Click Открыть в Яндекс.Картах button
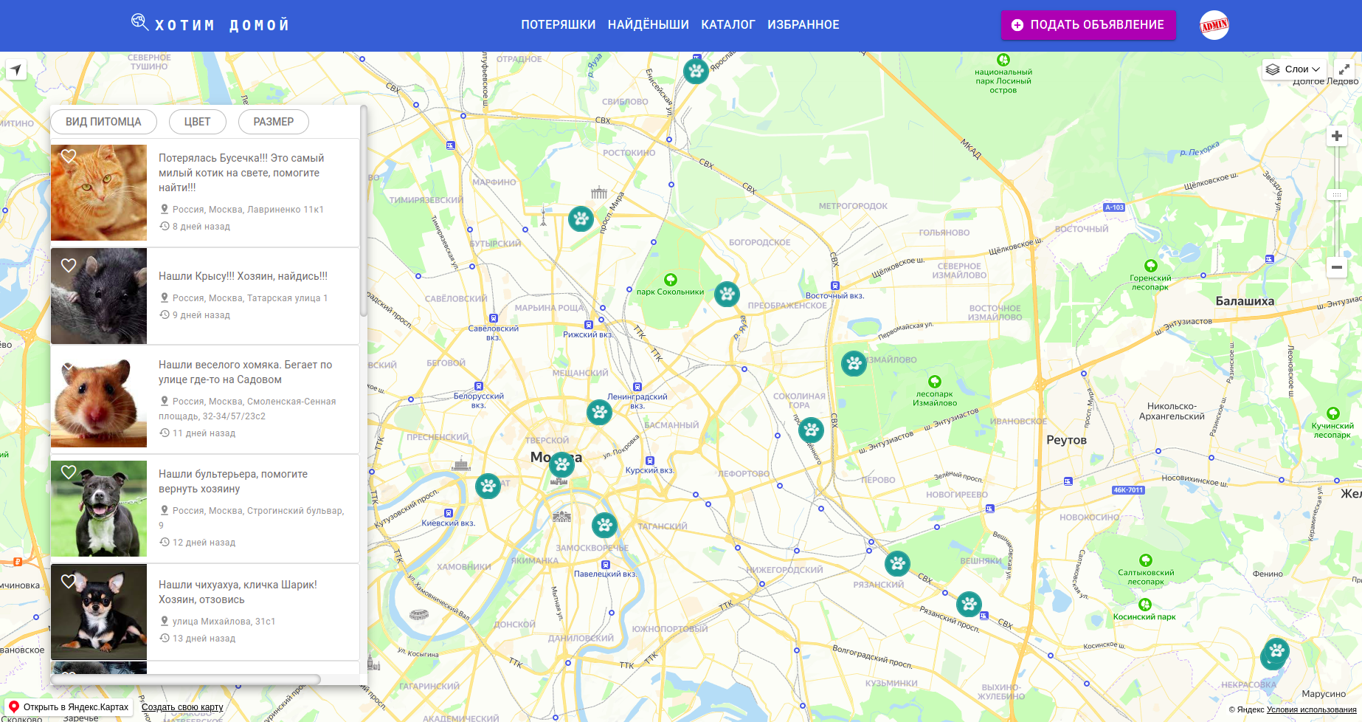This screenshot has width=1362, height=722. click(x=69, y=707)
